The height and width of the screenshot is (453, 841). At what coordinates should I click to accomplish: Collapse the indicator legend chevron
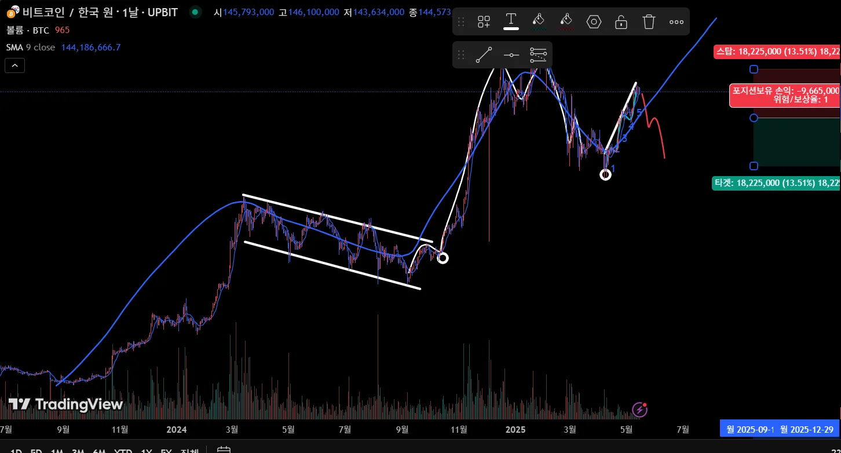tap(14, 65)
